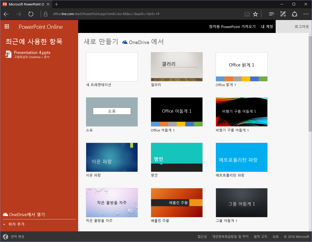The width and height of the screenshot is (312, 242).
Task: Choose the 그물 어둡게 1 thumbnail
Action: (242, 203)
